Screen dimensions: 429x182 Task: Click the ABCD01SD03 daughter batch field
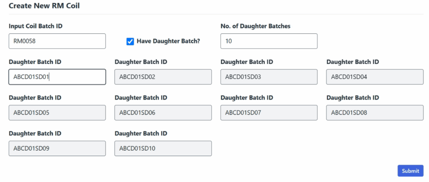[269, 77]
